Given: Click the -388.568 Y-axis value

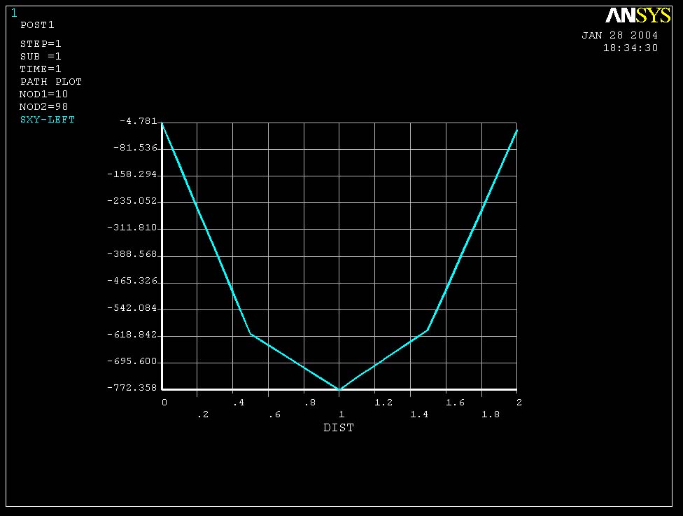Looking at the screenshot, I should pos(132,253).
